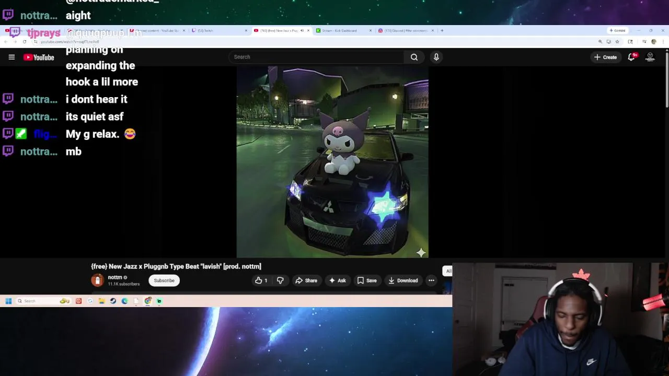The height and width of the screenshot is (376, 669).
Task: Open Chrome three-dot menu
Action: (663, 41)
